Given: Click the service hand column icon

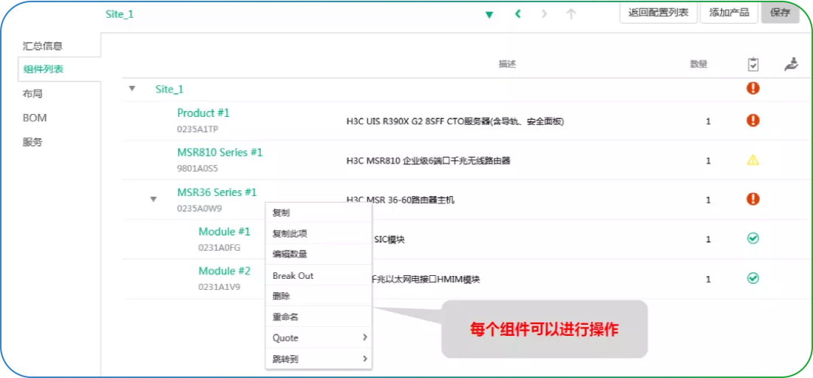Looking at the screenshot, I should pyautogui.click(x=790, y=65).
